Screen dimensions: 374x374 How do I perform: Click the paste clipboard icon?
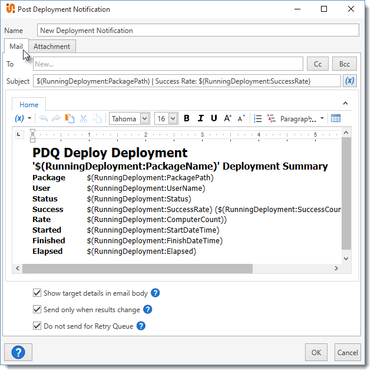pyautogui.click(x=69, y=118)
